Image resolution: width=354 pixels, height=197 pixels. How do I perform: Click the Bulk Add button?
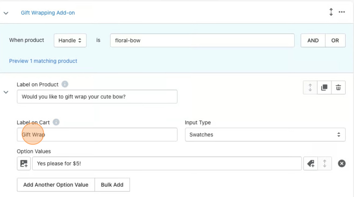[x=112, y=185]
